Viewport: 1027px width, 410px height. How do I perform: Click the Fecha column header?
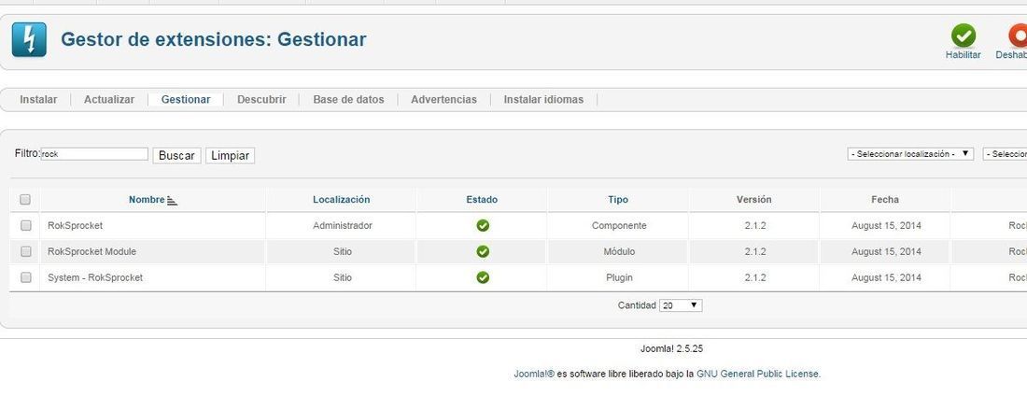pos(885,200)
